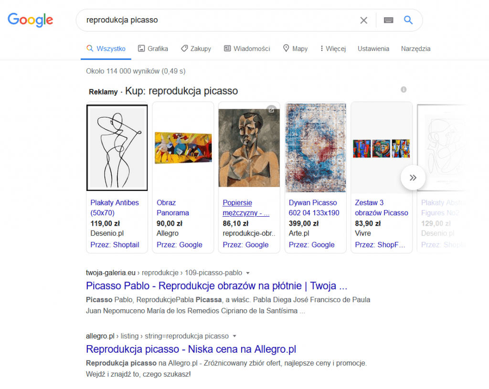The width and height of the screenshot is (489, 389).
Task: Open the Dywan Picasso rug image
Action: (x=316, y=148)
